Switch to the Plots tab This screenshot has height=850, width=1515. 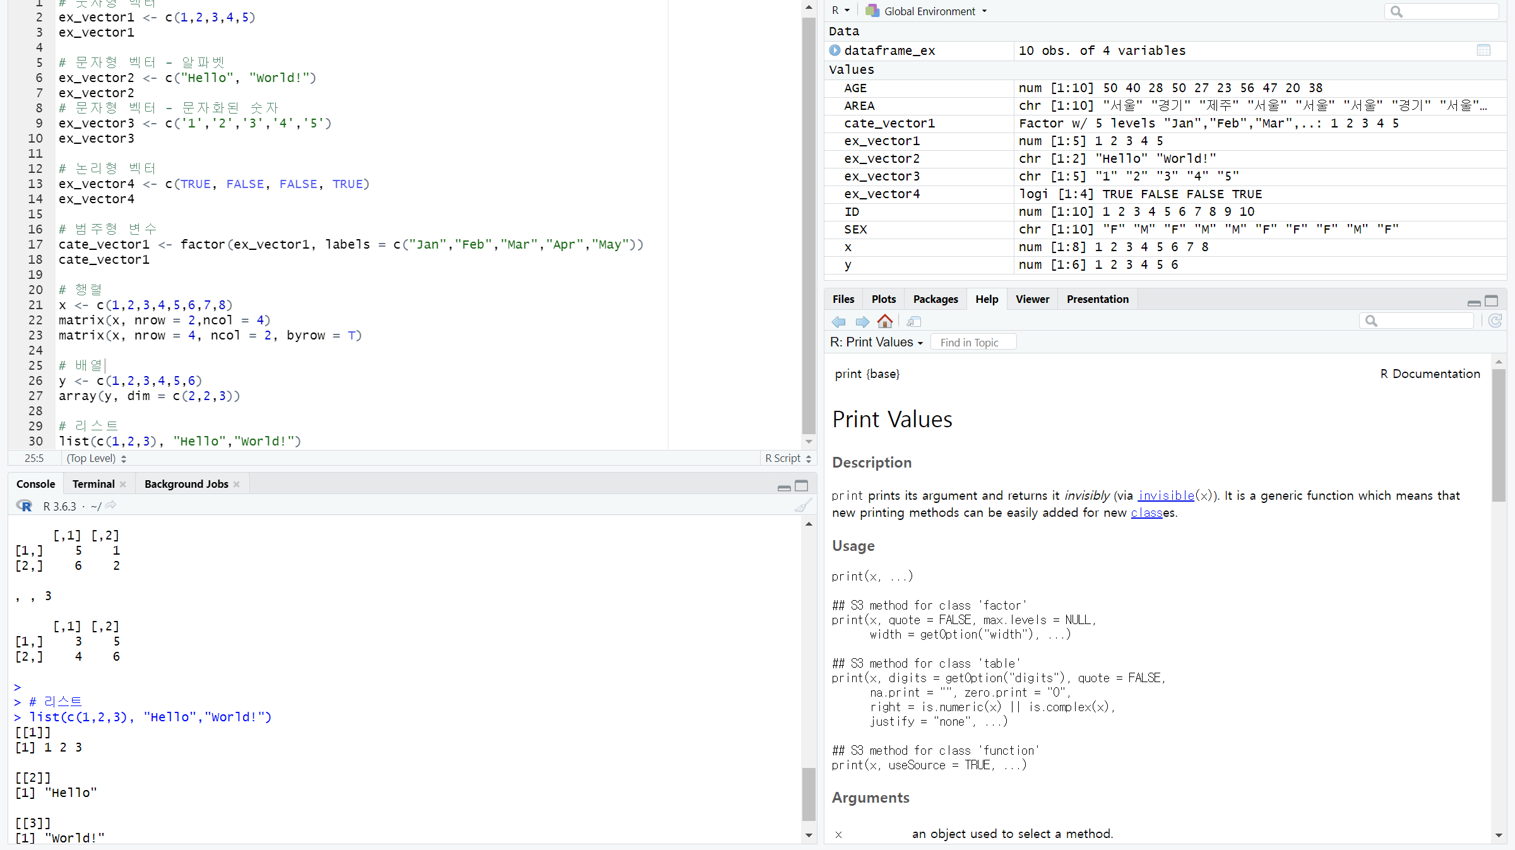[x=883, y=299]
